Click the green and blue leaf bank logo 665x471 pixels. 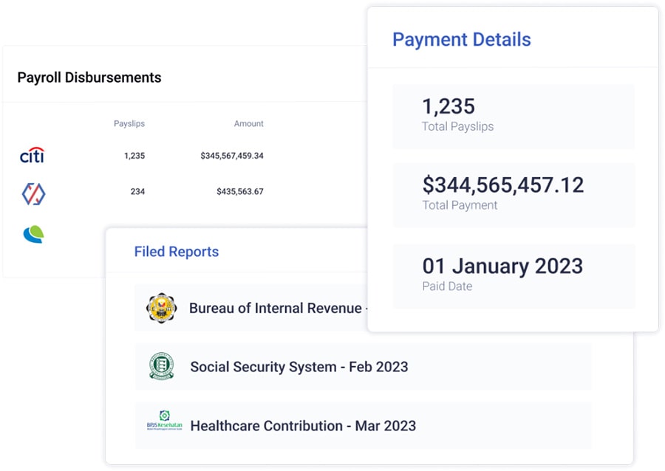tap(33, 234)
